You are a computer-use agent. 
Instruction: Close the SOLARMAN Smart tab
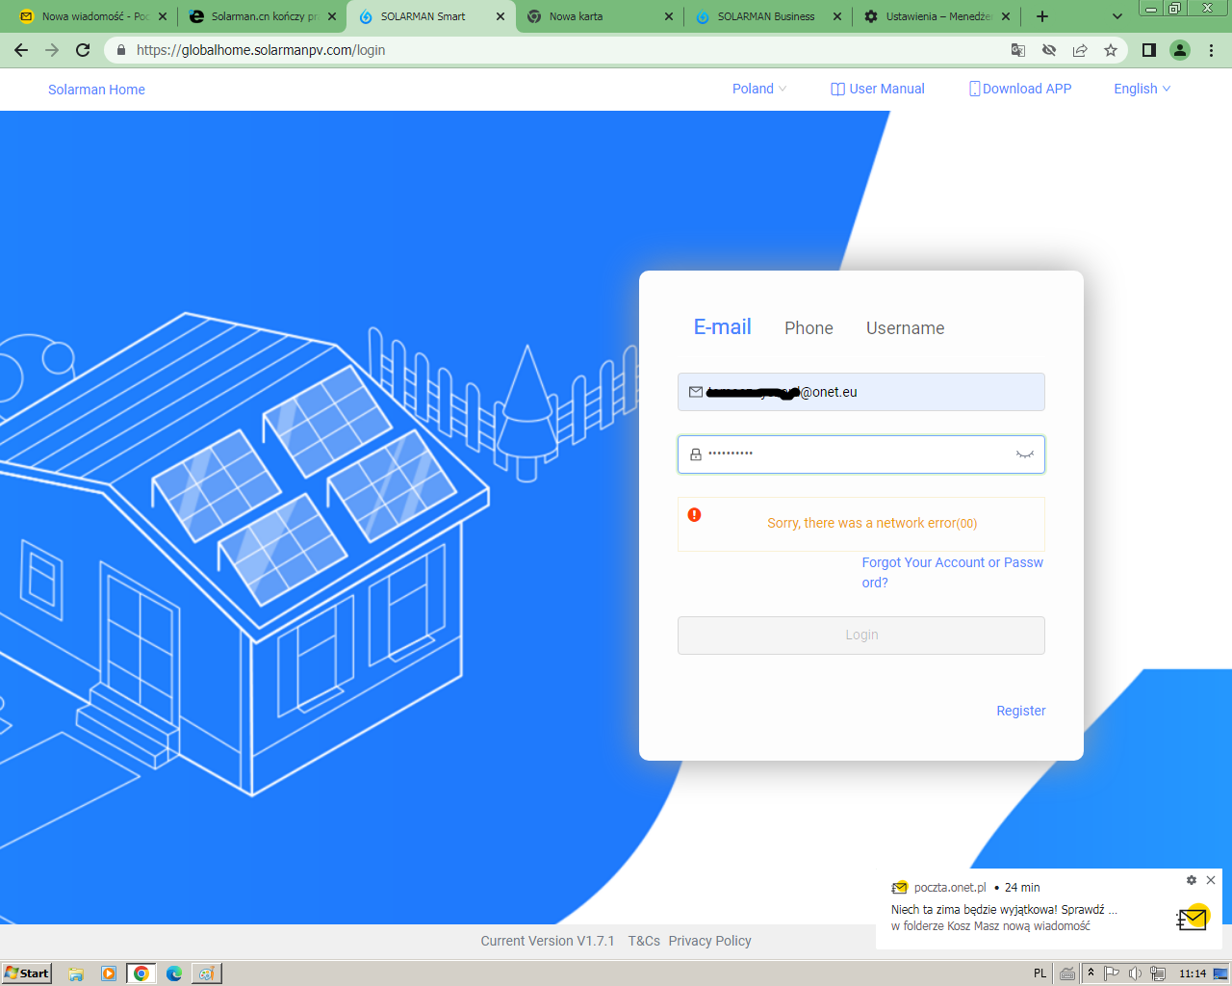tap(500, 16)
